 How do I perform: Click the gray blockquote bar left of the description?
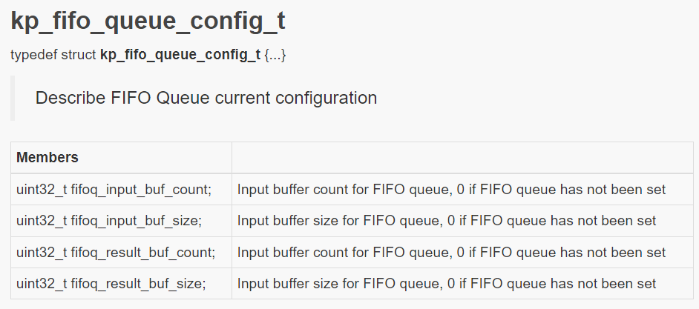click(x=13, y=98)
